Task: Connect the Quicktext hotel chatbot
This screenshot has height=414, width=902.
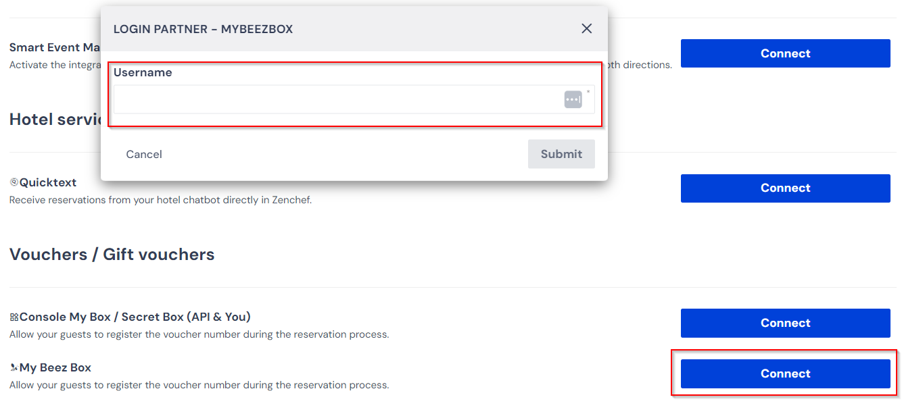Action: tap(785, 188)
